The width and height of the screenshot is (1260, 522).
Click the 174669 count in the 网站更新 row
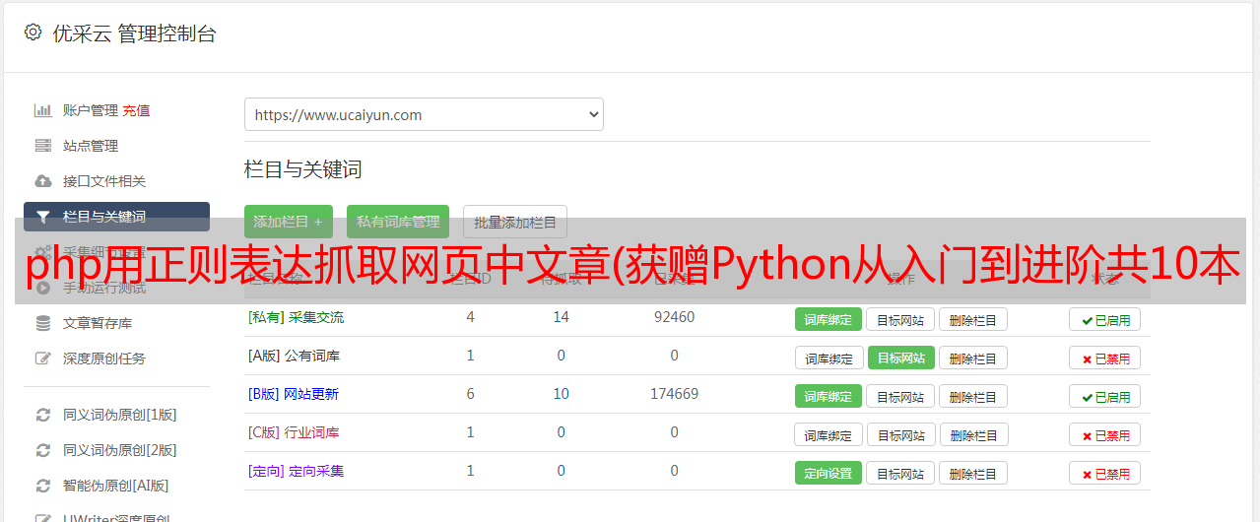pos(674,394)
